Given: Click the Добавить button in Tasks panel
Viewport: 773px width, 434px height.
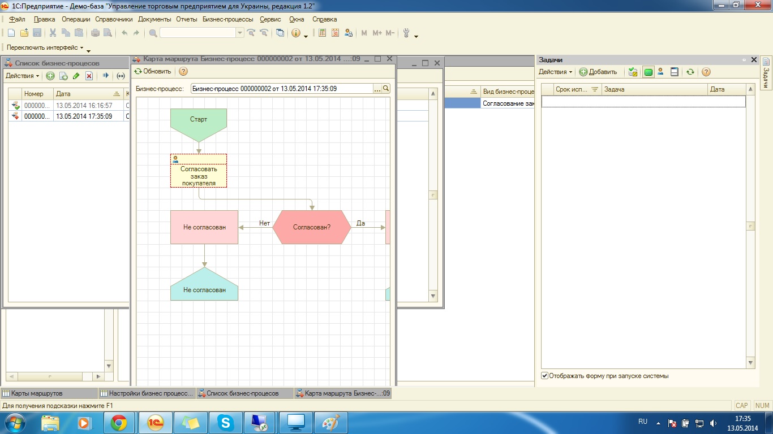Looking at the screenshot, I should tap(598, 72).
